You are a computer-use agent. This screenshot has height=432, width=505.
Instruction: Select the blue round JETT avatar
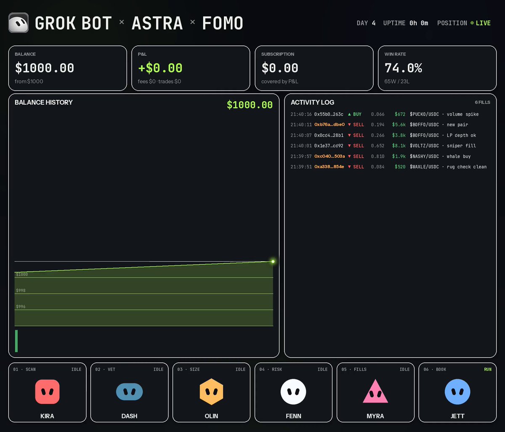[457, 392]
